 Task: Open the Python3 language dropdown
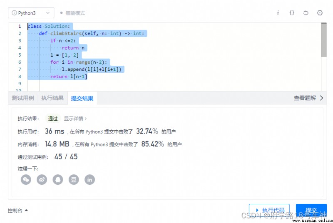[31, 13]
